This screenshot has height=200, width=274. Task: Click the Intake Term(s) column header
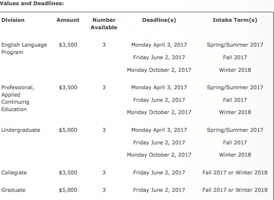tap(235, 20)
